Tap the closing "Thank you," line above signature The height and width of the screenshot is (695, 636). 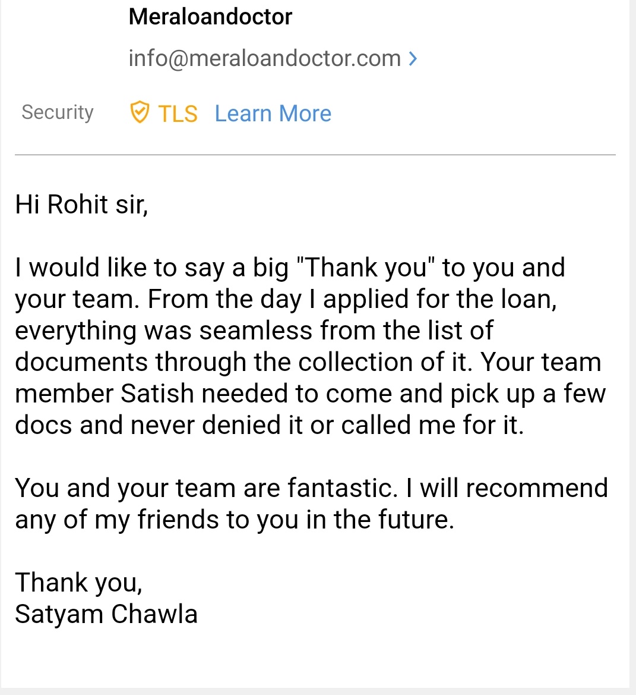[x=78, y=583]
